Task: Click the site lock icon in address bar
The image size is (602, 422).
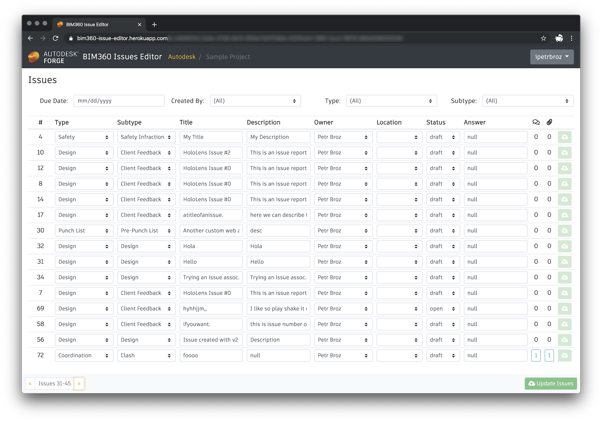Action: 71,38
